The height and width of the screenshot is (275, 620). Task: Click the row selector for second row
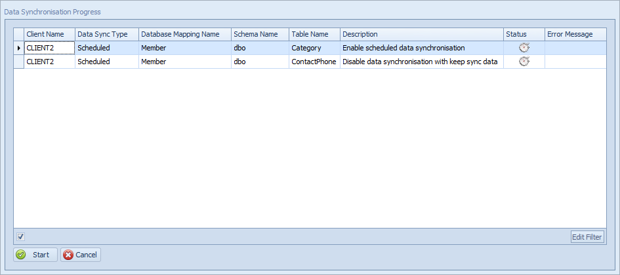19,62
